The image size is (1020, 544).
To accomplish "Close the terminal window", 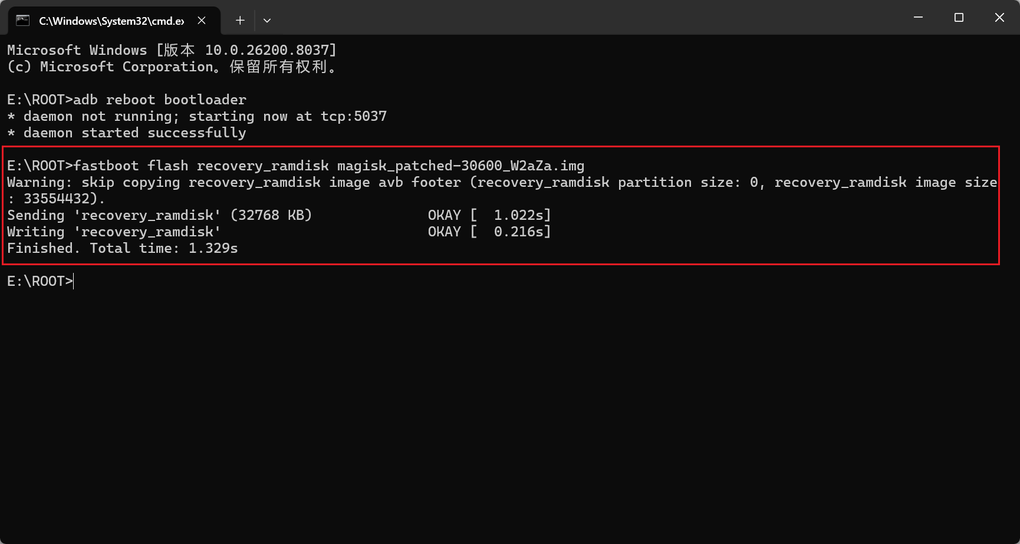I will point(999,18).
